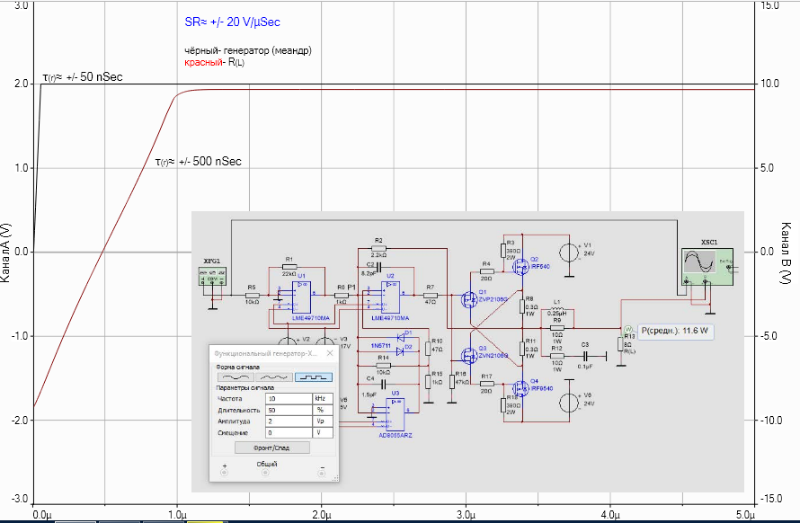Click the minus output terminal
The width and height of the screenshot is (800, 523).
322,473
